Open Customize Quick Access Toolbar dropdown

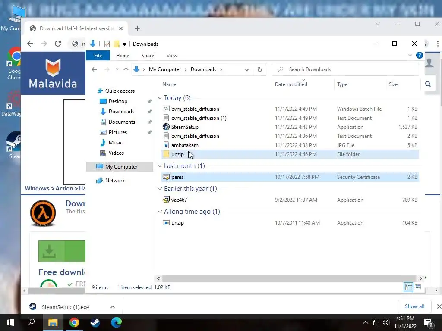[x=124, y=44]
